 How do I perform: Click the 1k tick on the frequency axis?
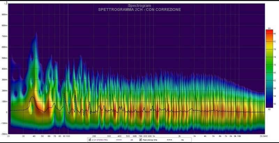[x=154, y=136]
